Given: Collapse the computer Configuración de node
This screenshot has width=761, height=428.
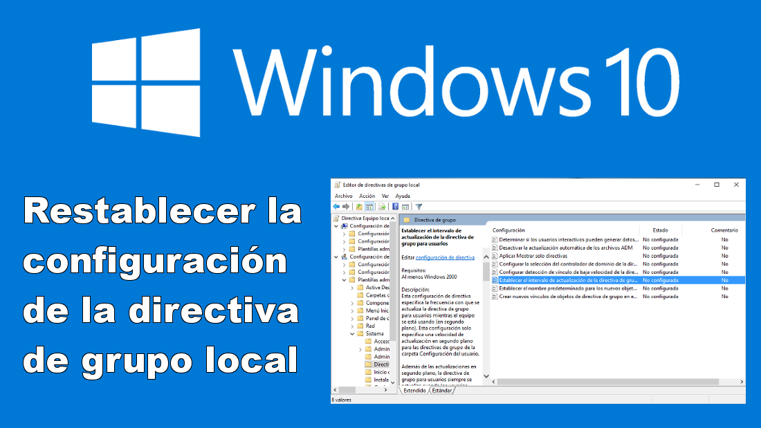Looking at the screenshot, I should point(336,226).
